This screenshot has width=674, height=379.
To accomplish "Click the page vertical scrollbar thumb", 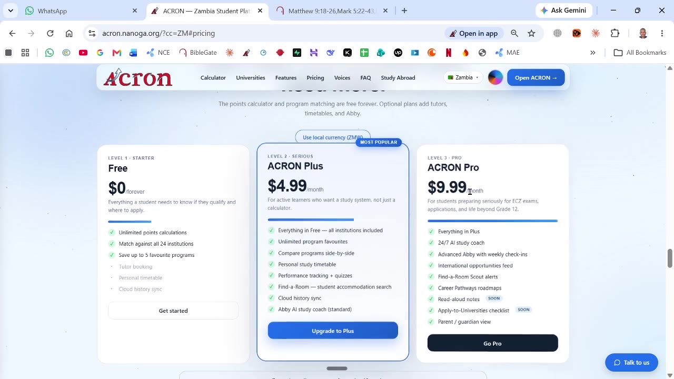I will (670, 258).
